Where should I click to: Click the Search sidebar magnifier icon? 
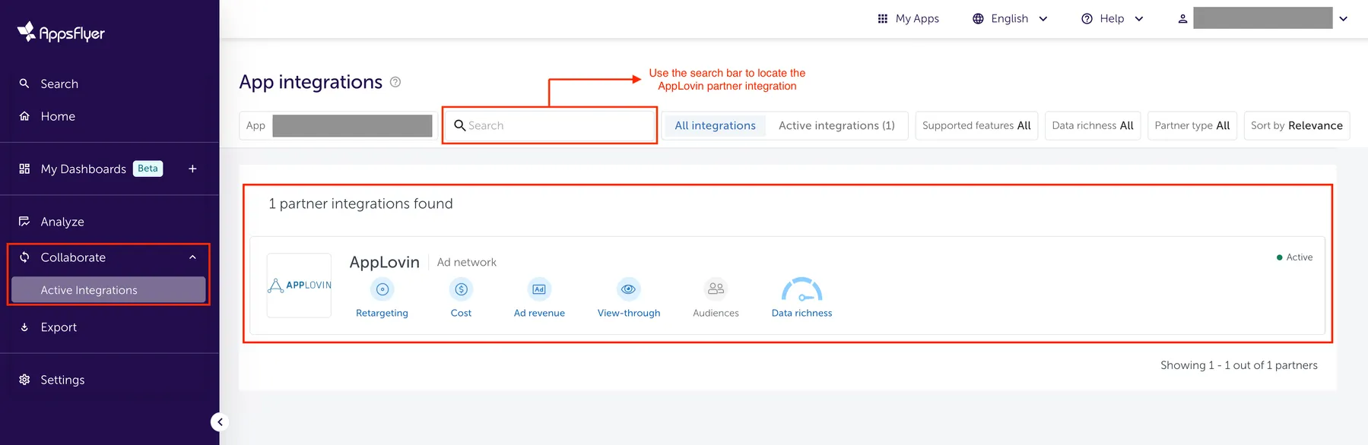(24, 84)
